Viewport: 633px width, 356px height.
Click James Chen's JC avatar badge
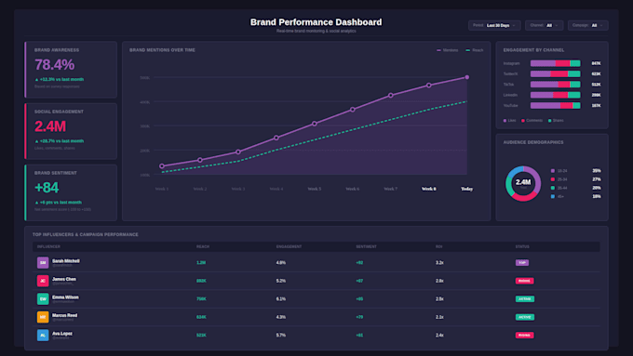tap(43, 281)
